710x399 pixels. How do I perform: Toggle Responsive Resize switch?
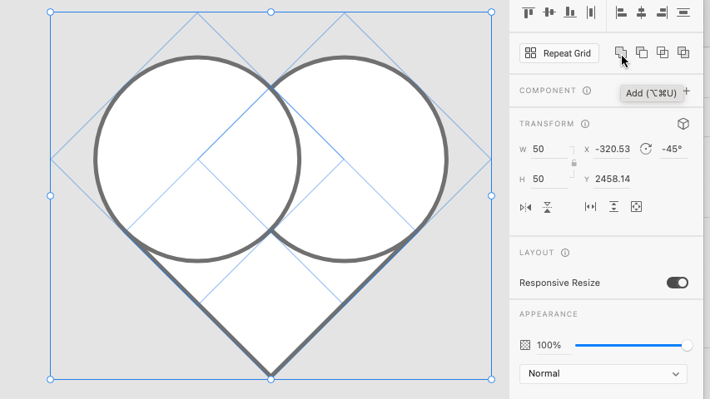tap(677, 283)
